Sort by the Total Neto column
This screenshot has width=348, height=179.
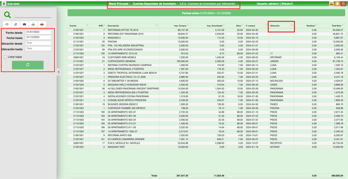point(332,26)
